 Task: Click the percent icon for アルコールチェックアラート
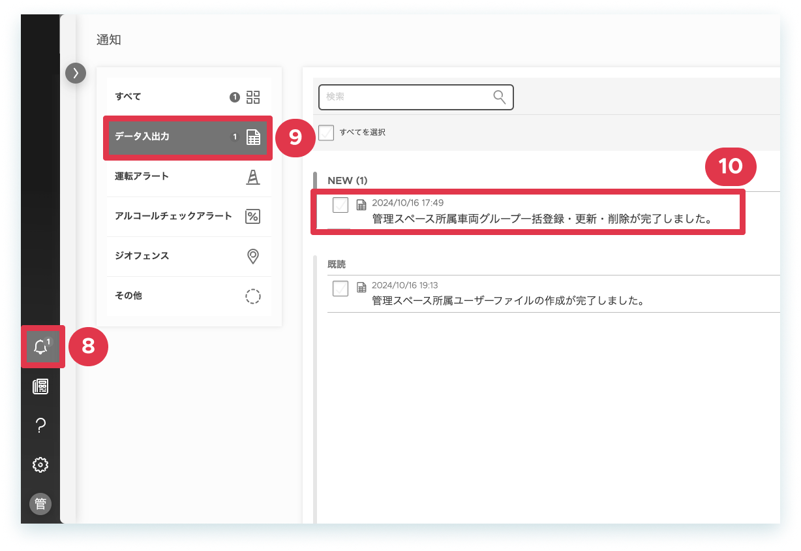point(252,216)
